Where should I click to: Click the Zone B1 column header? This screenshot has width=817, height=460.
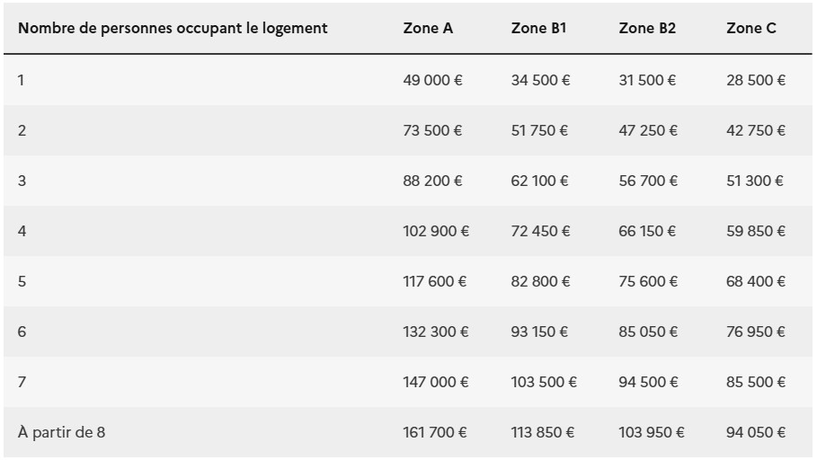coord(538,28)
